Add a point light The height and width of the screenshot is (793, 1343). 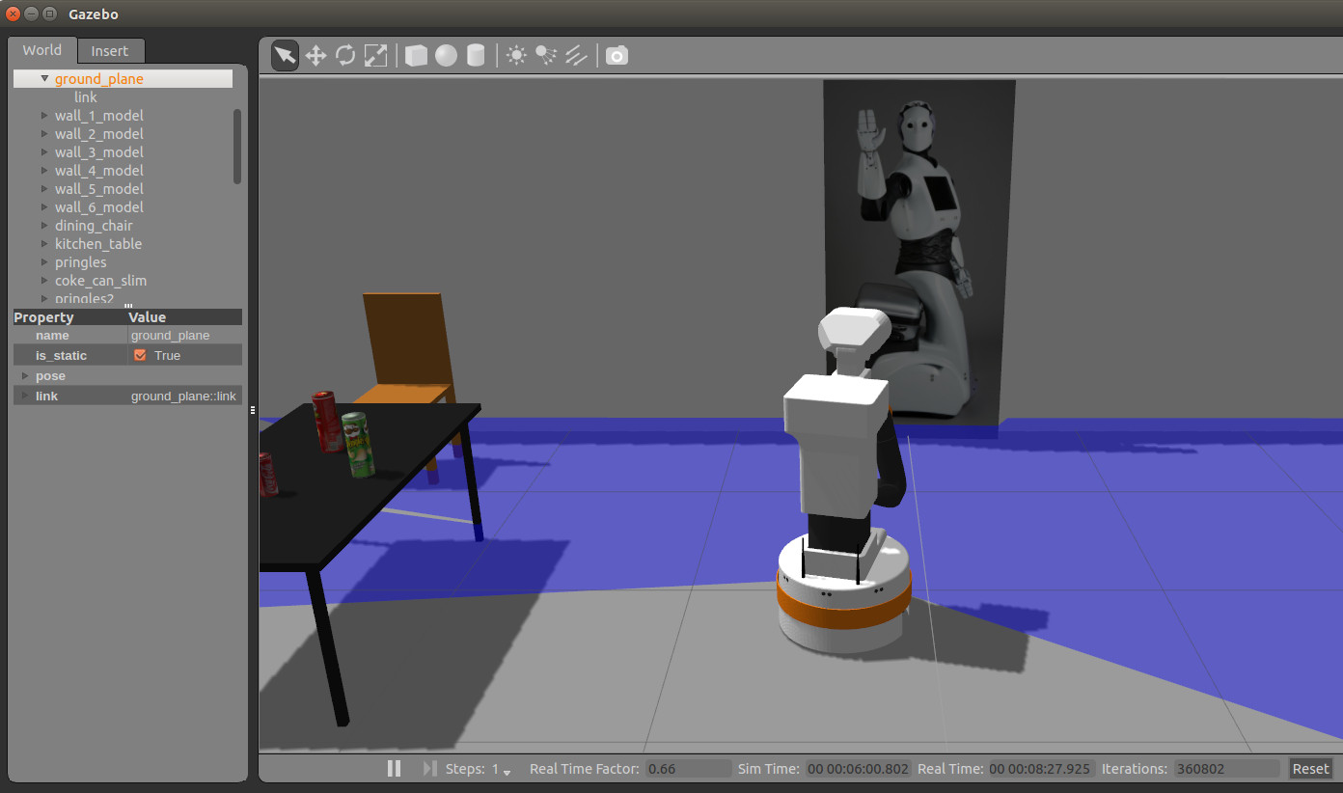click(516, 56)
